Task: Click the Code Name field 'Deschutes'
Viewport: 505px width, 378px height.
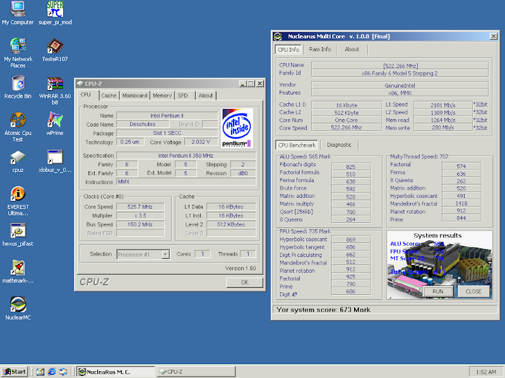Action: click(143, 124)
